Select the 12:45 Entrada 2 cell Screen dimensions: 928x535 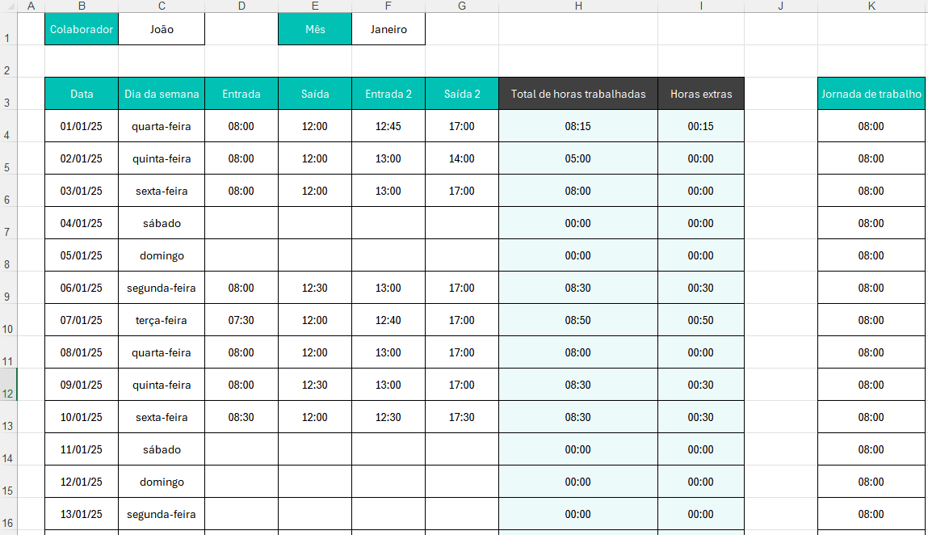(x=388, y=126)
